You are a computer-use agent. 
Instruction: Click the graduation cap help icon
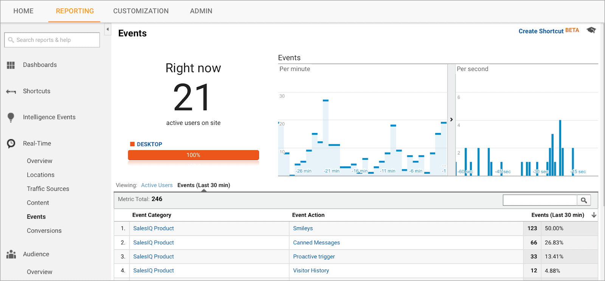[591, 30]
